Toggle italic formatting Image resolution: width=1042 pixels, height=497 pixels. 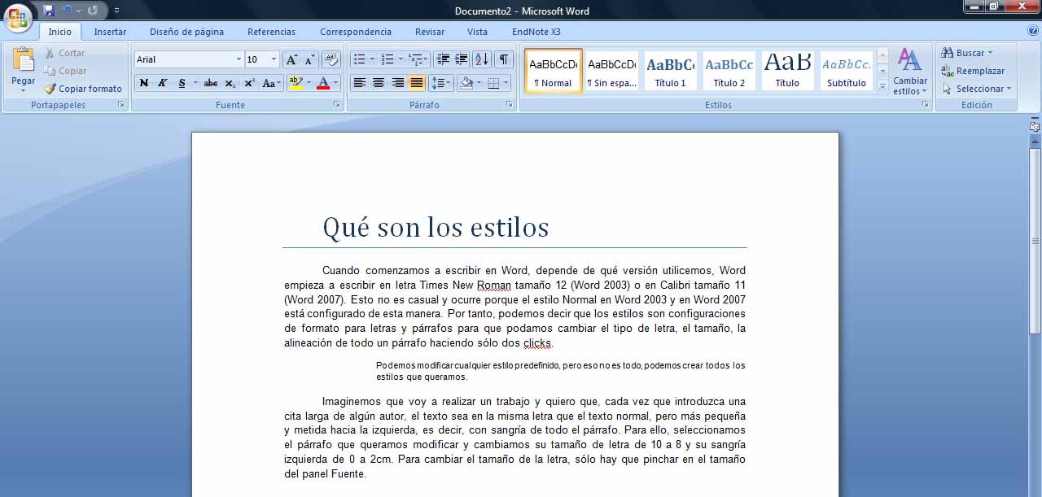pyautogui.click(x=162, y=83)
